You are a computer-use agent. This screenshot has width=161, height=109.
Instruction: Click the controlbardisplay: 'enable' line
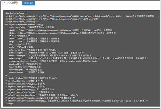pyautogui.click(x=53, y=61)
